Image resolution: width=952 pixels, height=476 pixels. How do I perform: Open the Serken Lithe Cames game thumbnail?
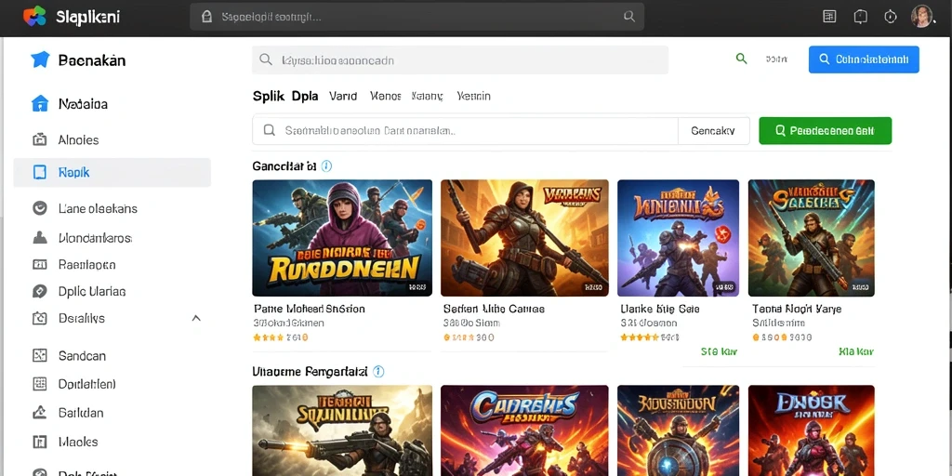pos(524,238)
